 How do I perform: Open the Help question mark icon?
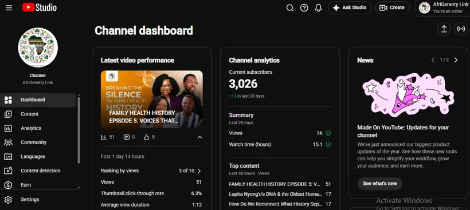[x=304, y=8]
